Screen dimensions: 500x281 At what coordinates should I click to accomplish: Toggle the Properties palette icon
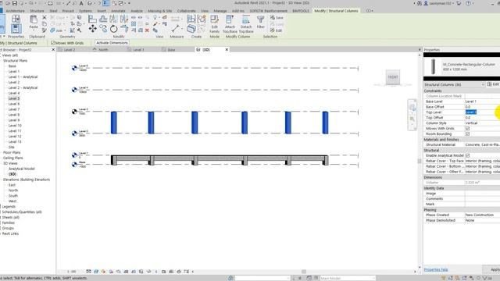click(x=16, y=29)
